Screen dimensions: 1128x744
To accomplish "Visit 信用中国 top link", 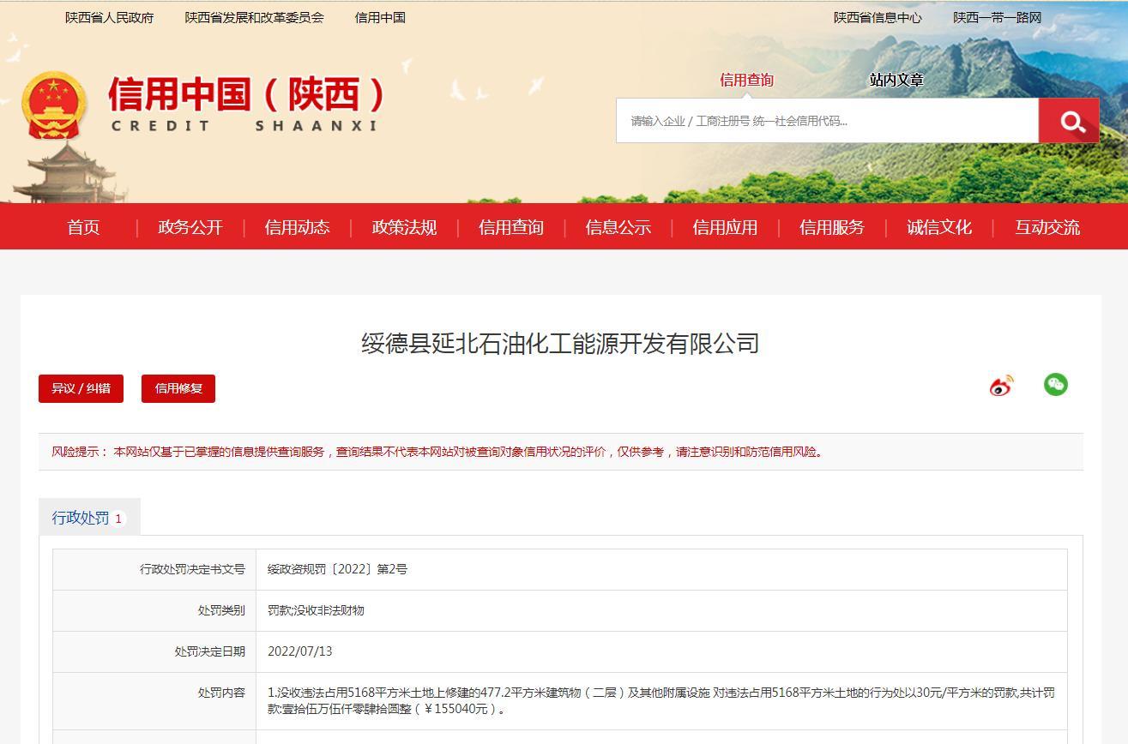I will coord(380,17).
